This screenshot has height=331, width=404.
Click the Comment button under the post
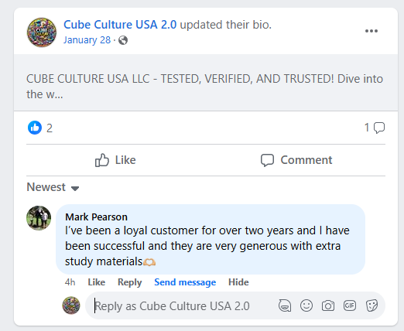[x=296, y=160]
